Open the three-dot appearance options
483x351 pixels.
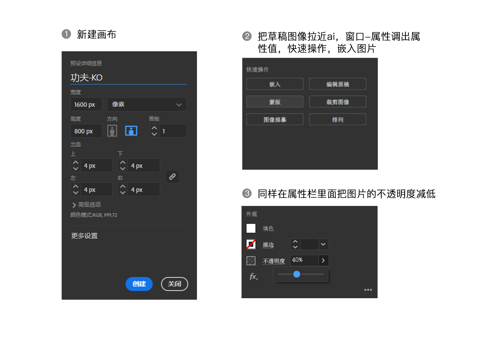[368, 290]
